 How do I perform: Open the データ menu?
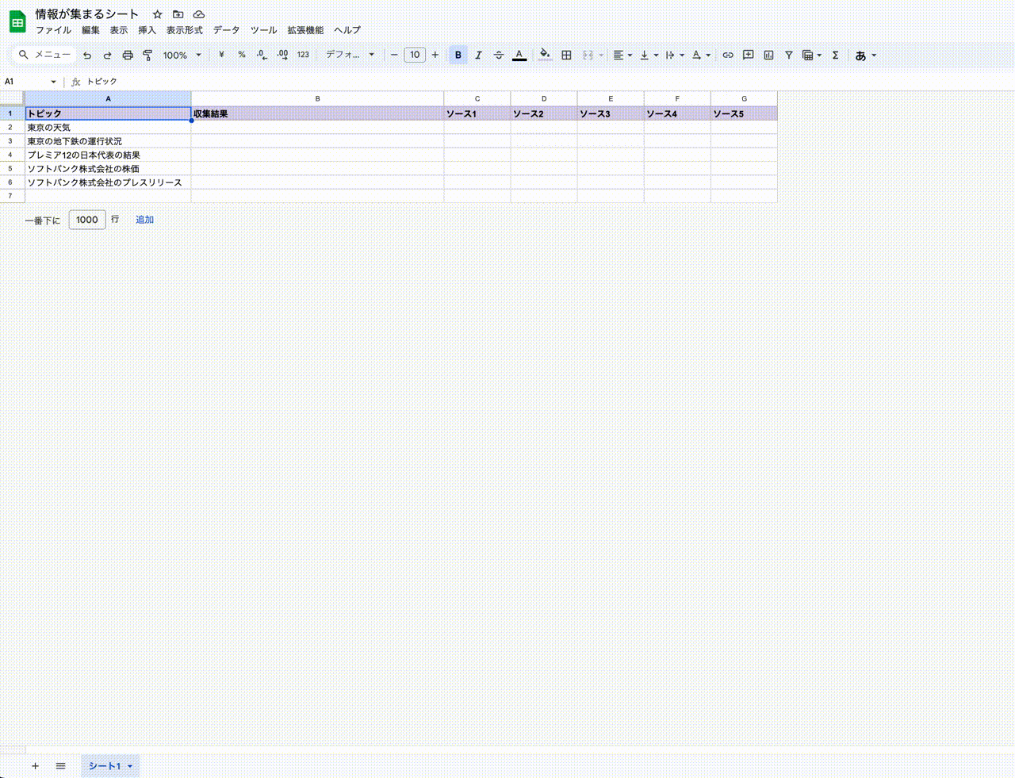tap(226, 30)
